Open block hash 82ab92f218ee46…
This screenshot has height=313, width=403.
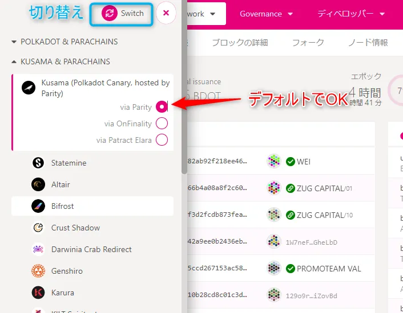pyautogui.click(x=217, y=161)
